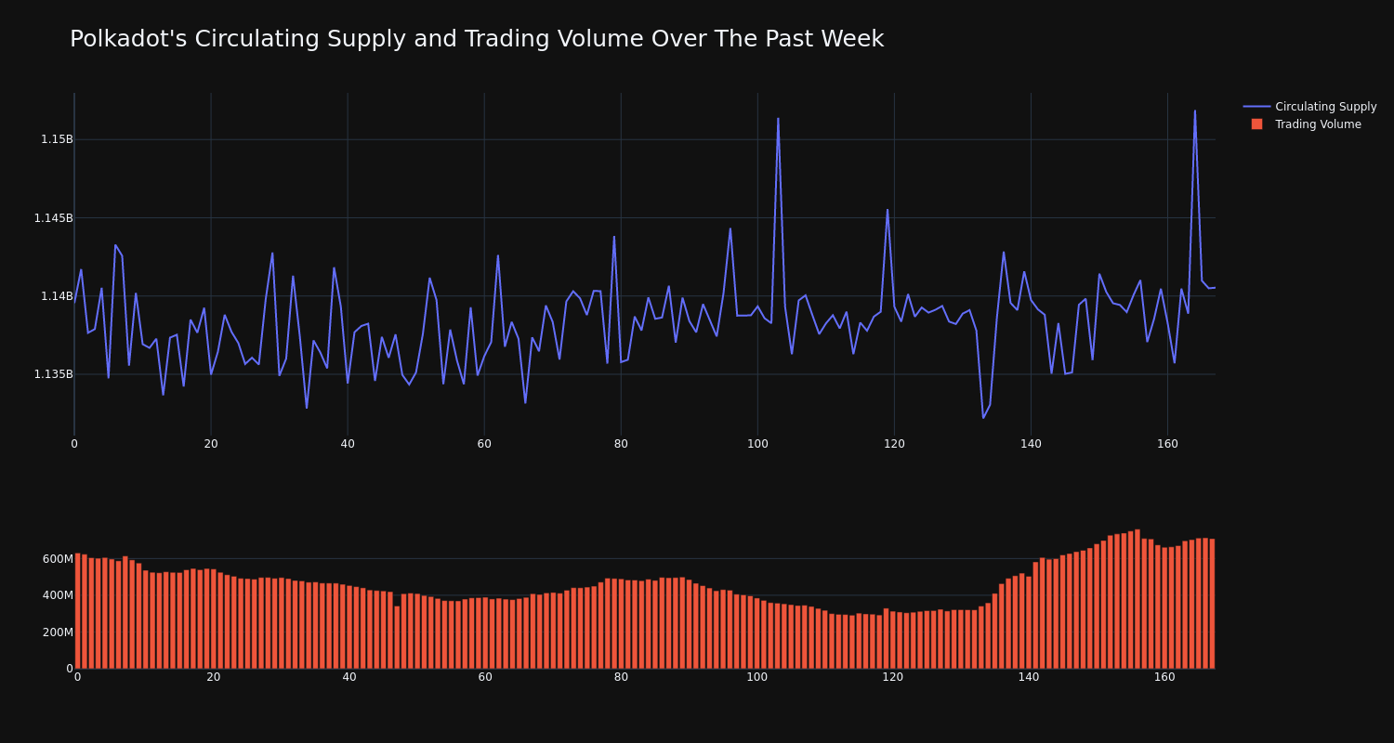Click x-axis label 60 under supply chart
The image size is (1394, 743).
(484, 444)
